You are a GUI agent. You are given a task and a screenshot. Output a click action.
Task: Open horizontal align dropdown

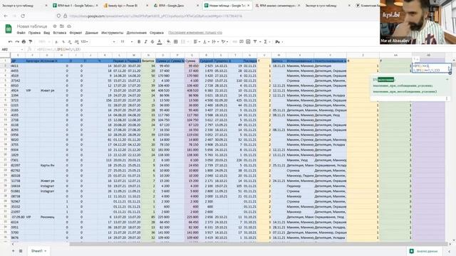click(197, 42)
